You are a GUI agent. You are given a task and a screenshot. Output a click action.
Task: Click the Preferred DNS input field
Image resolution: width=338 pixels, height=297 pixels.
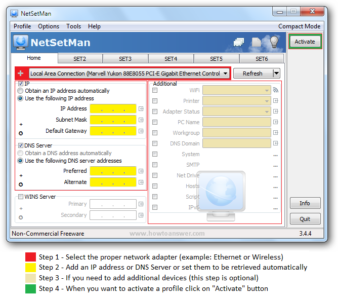pyautogui.click(x=113, y=171)
